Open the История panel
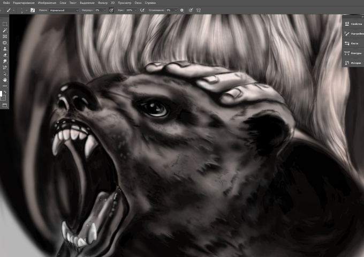 coord(353,63)
